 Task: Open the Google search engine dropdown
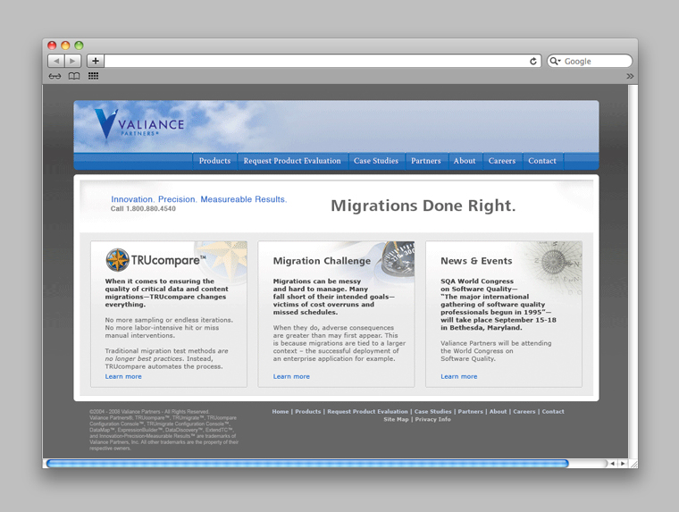point(556,62)
